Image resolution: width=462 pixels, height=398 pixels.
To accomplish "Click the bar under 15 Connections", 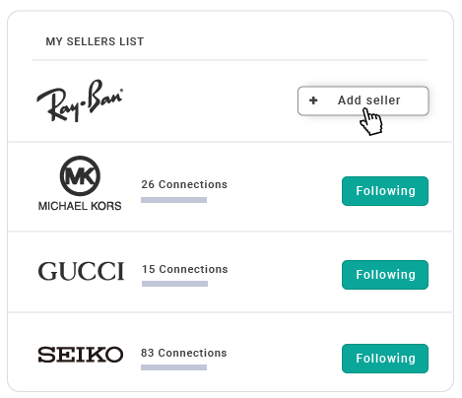I will pos(174,284).
